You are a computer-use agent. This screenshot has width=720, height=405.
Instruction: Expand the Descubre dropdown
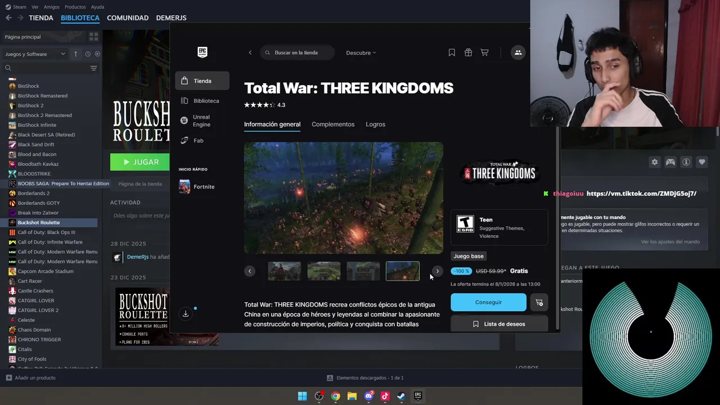(361, 53)
